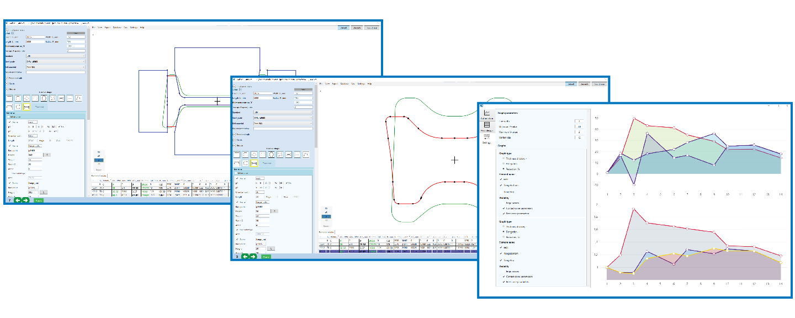Image resolution: width=795 pixels, height=318 pixels.
Task: Select the first rectangle shape icon in the left window
Action: pos(9,98)
